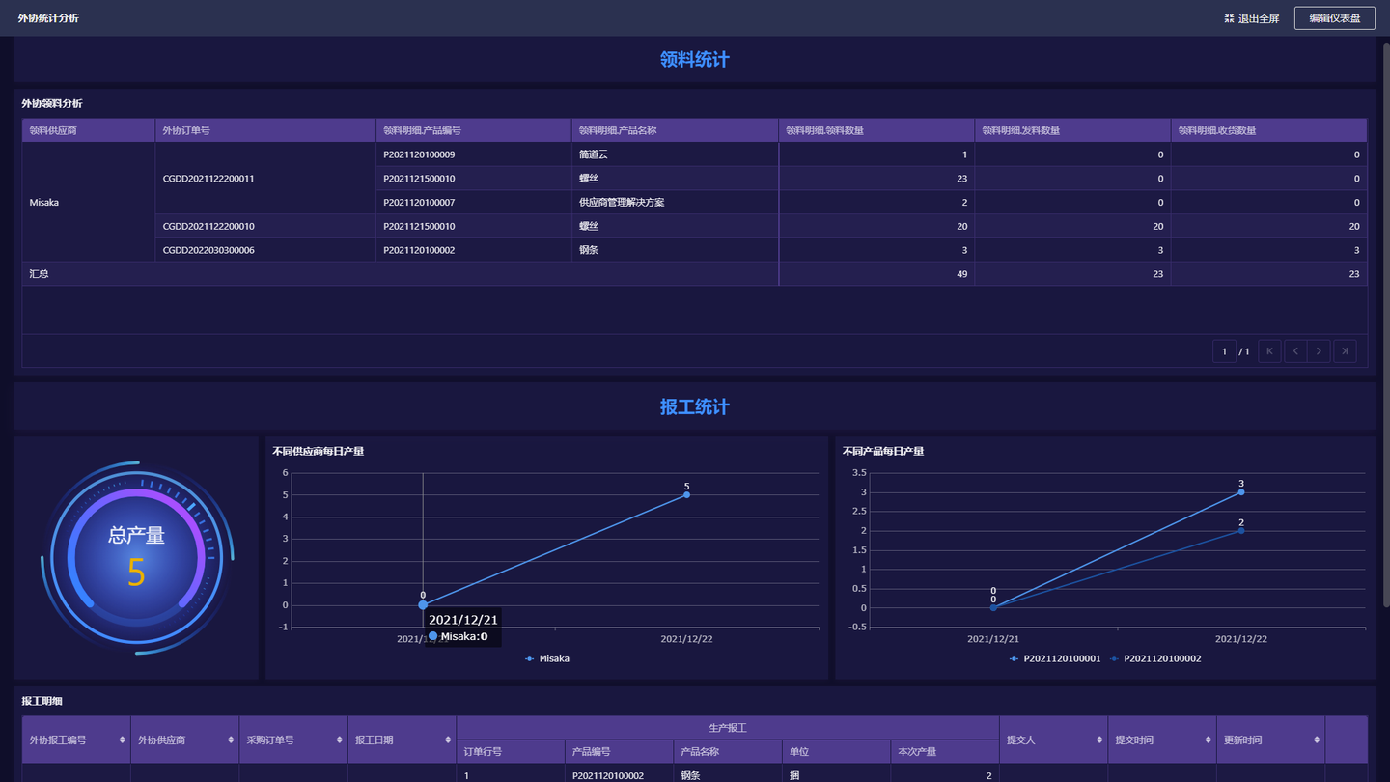1390x782 pixels.
Task: Toggle Misaka series in chart legend
Action: pos(547,658)
